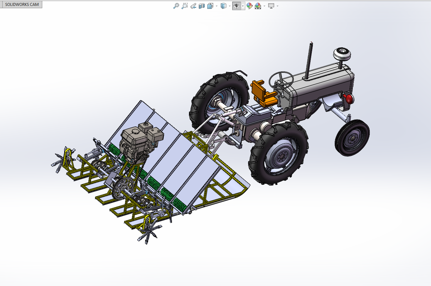
Task: Select the Zoom to Area tool
Action: point(185,6)
